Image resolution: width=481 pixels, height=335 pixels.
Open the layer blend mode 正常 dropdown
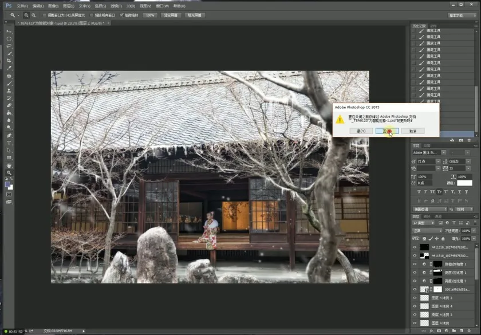click(427, 231)
